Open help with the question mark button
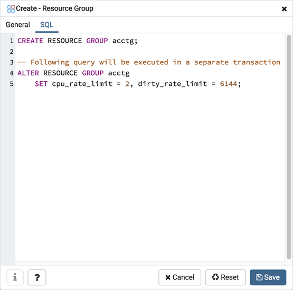Viewport: 293px width, 290px height. (37, 277)
